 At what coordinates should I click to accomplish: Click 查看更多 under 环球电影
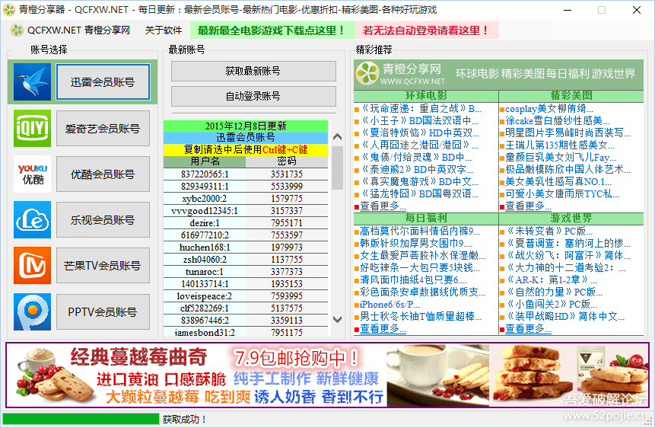click(x=383, y=206)
